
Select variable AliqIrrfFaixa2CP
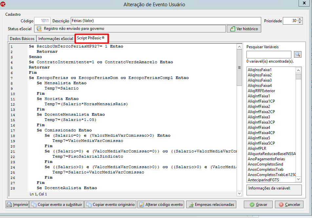[261, 112]
